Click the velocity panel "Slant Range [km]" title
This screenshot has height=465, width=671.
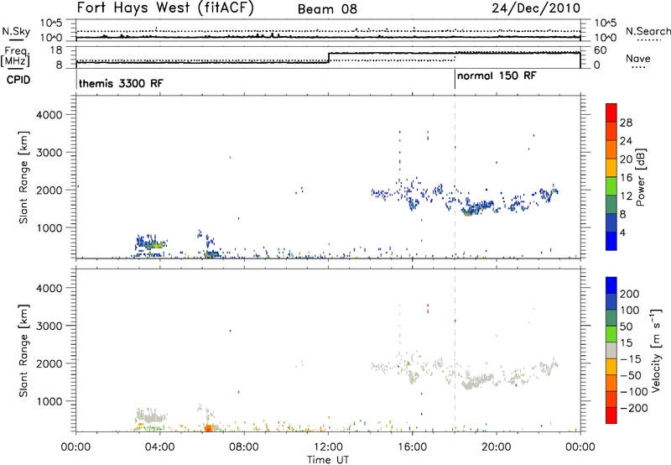pyautogui.click(x=23, y=351)
